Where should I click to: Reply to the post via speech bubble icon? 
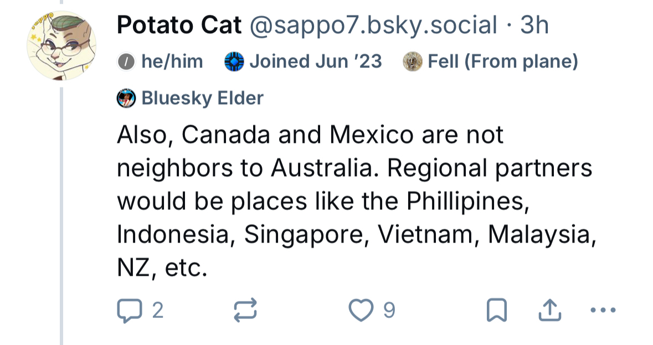(129, 311)
